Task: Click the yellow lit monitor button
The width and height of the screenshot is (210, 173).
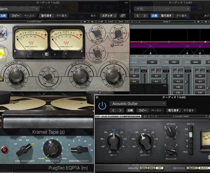Action: point(2,53)
